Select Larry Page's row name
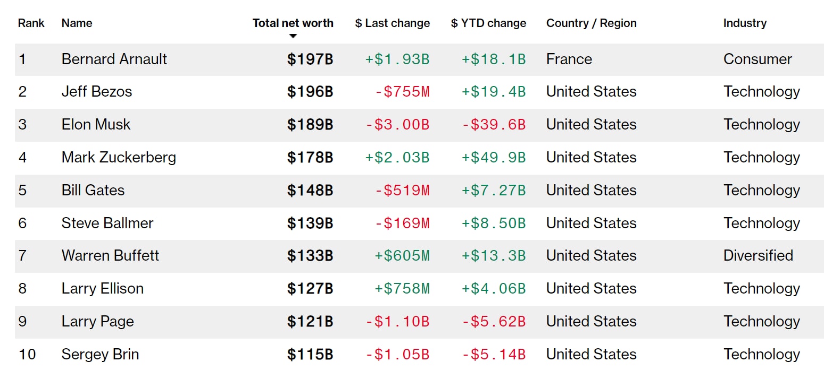The image size is (824, 370). click(x=97, y=322)
